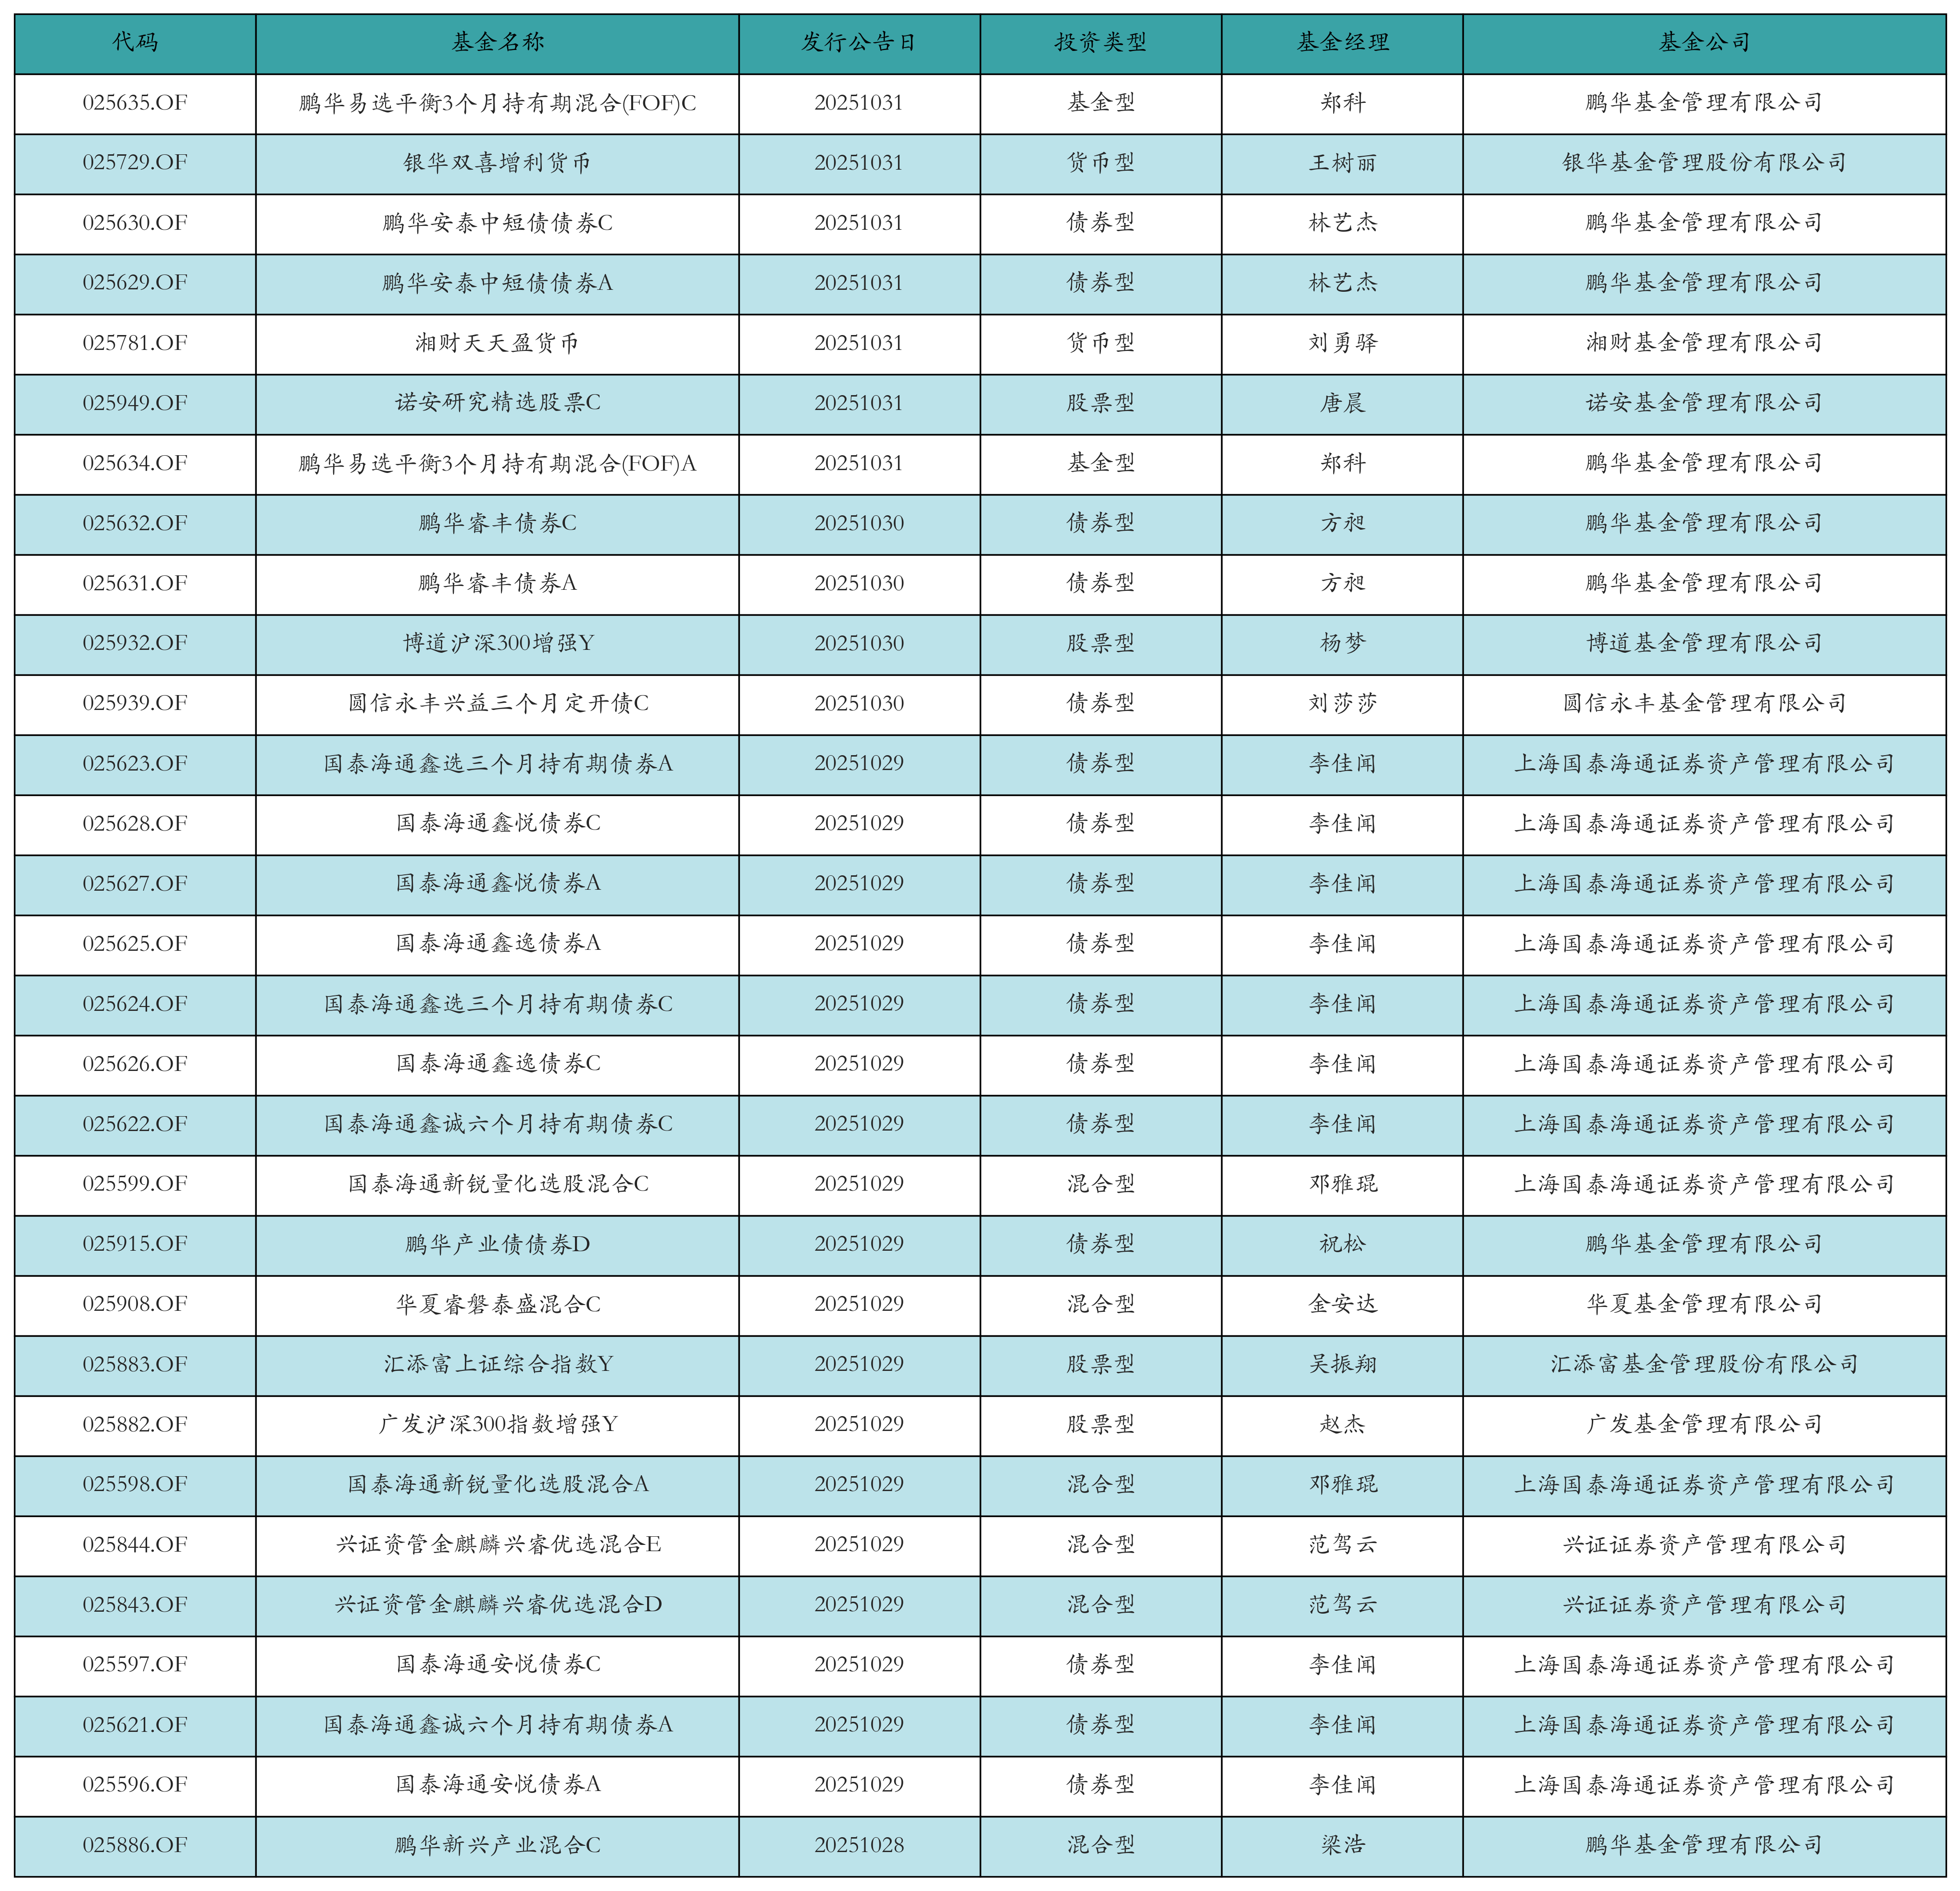Click the 基金公司 column header
This screenshot has height=1891, width=1960.
click(1704, 42)
